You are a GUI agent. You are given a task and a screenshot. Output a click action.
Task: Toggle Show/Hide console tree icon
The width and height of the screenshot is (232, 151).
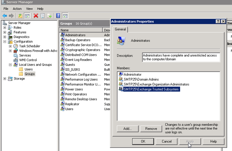tap(27, 16)
